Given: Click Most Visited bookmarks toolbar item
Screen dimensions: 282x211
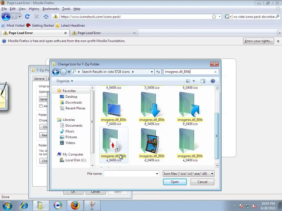Looking at the screenshot, I should (x=13, y=26).
